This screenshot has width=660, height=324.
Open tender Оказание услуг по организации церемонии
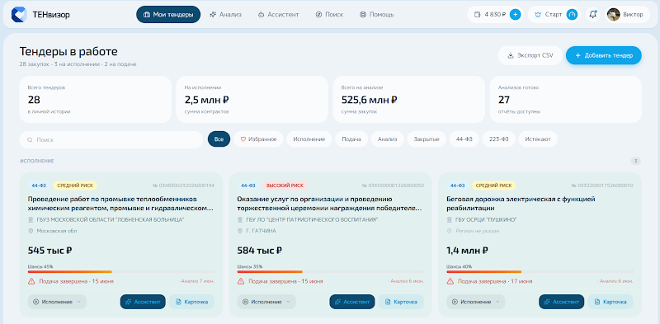(x=329, y=204)
